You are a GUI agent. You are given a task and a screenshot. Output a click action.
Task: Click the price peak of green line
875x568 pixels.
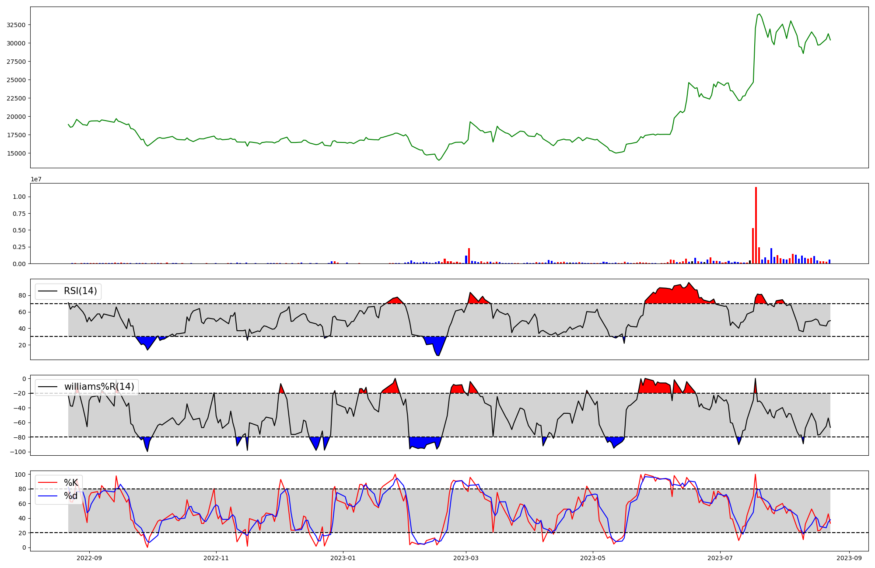pyautogui.click(x=759, y=14)
